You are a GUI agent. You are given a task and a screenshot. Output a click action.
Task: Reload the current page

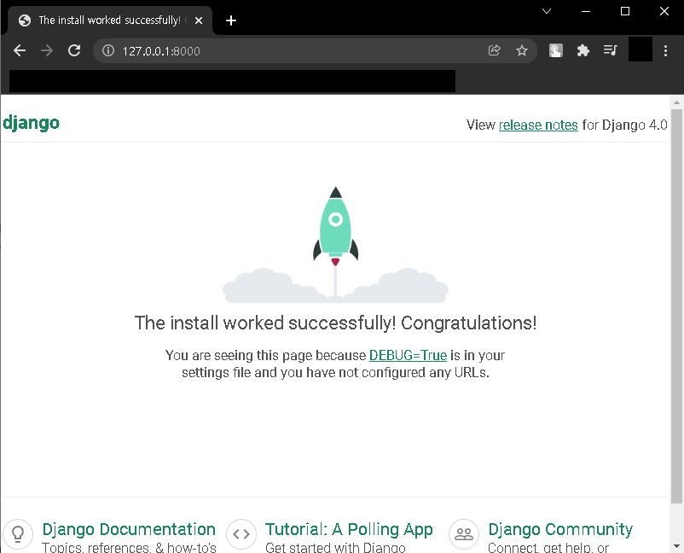point(74,50)
